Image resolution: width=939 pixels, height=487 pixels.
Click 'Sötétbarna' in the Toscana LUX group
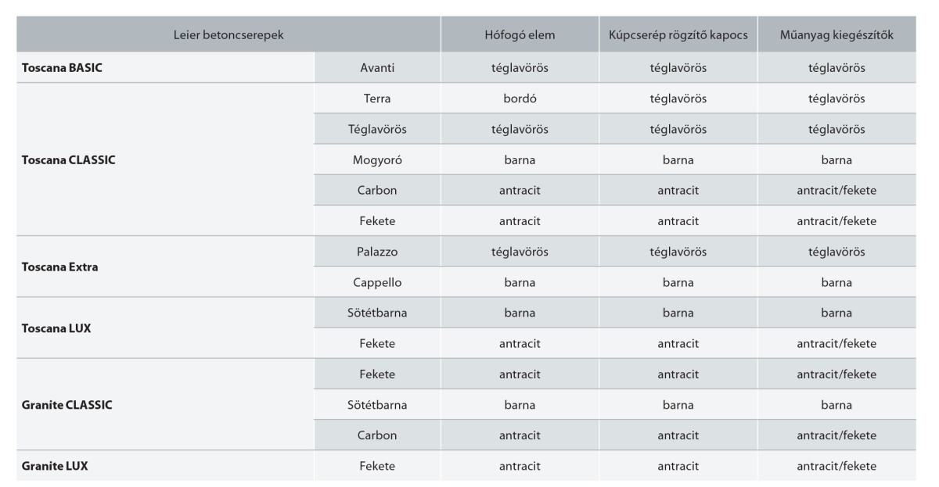tap(377, 313)
